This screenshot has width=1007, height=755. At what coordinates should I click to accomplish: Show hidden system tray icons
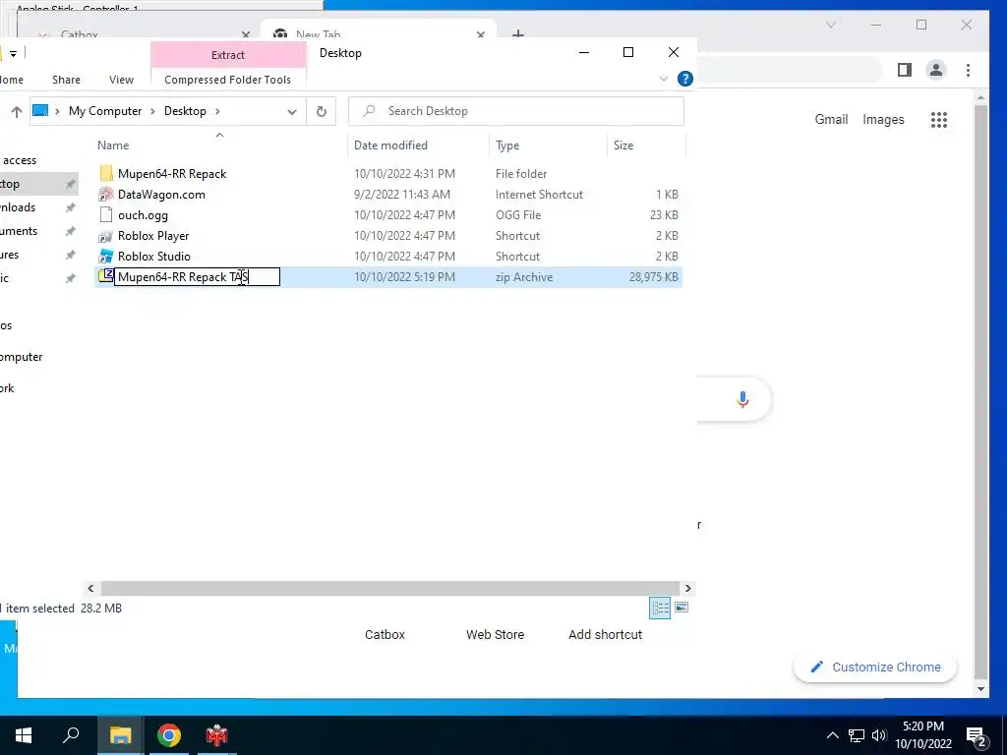[832, 735]
